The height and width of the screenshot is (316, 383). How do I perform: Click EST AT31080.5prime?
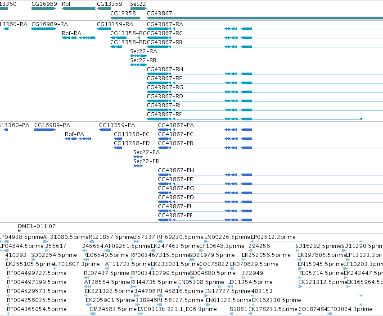[65, 237]
